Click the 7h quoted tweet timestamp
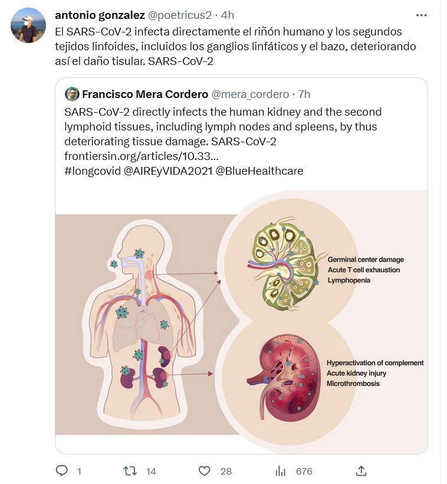Image resolution: width=447 pixels, height=484 pixels. click(x=304, y=94)
